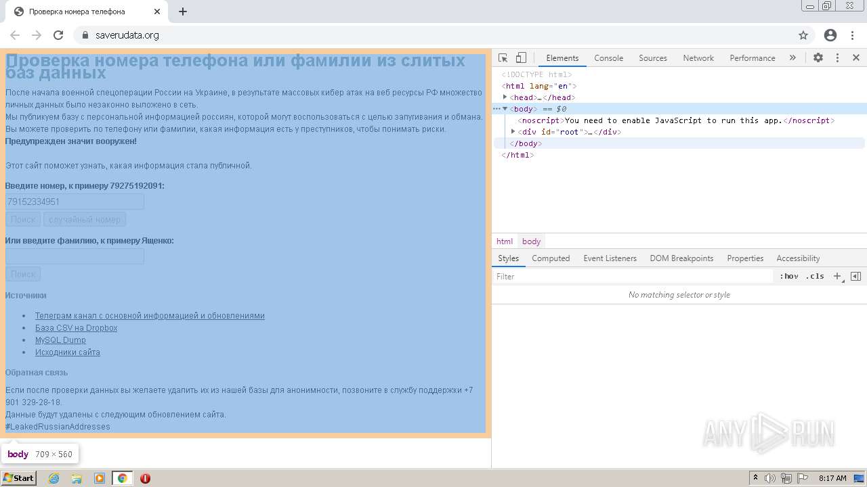Collapse the body element node
The height and width of the screenshot is (487, 867).
[505, 109]
